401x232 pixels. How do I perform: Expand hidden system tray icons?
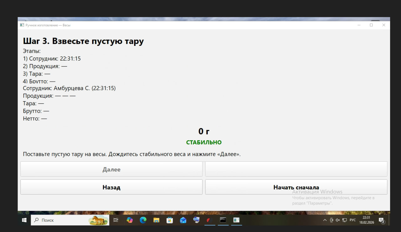[x=325, y=220]
